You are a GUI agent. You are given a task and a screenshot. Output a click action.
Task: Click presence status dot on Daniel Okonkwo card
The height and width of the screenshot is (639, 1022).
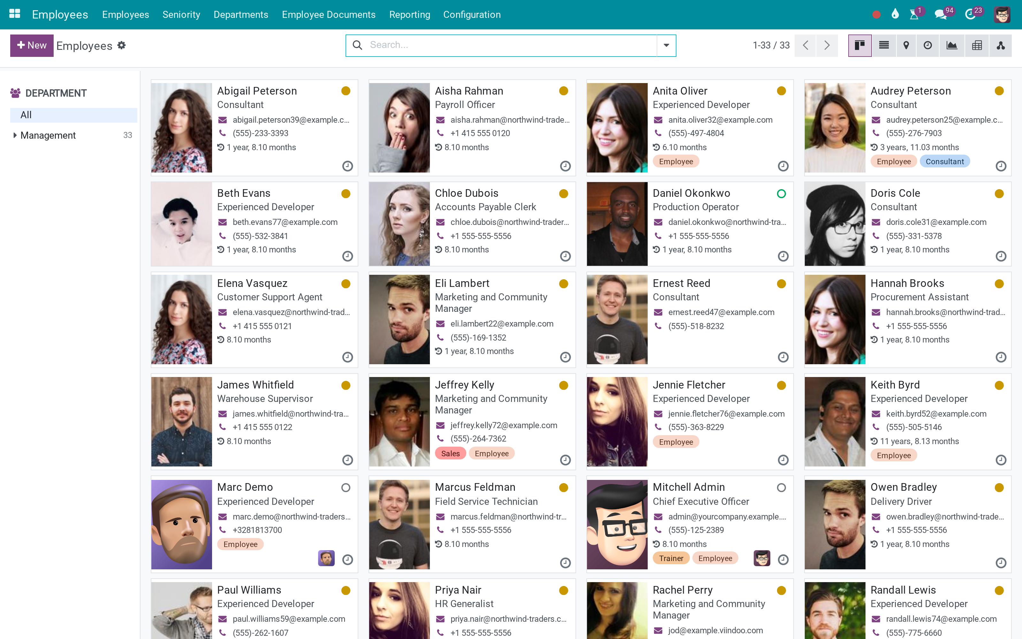pyautogui.click(x=781, y=194)
